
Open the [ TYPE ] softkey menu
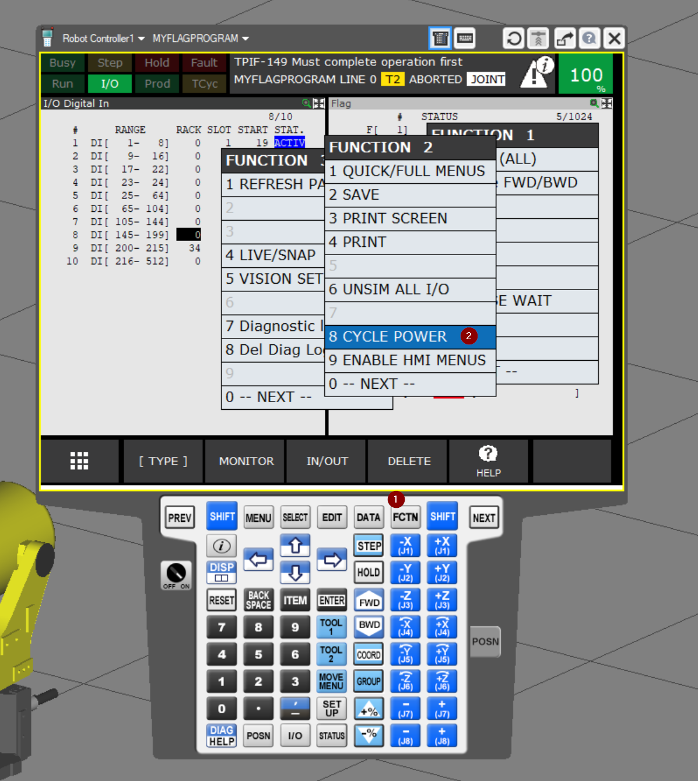click(x=163, y=461)
